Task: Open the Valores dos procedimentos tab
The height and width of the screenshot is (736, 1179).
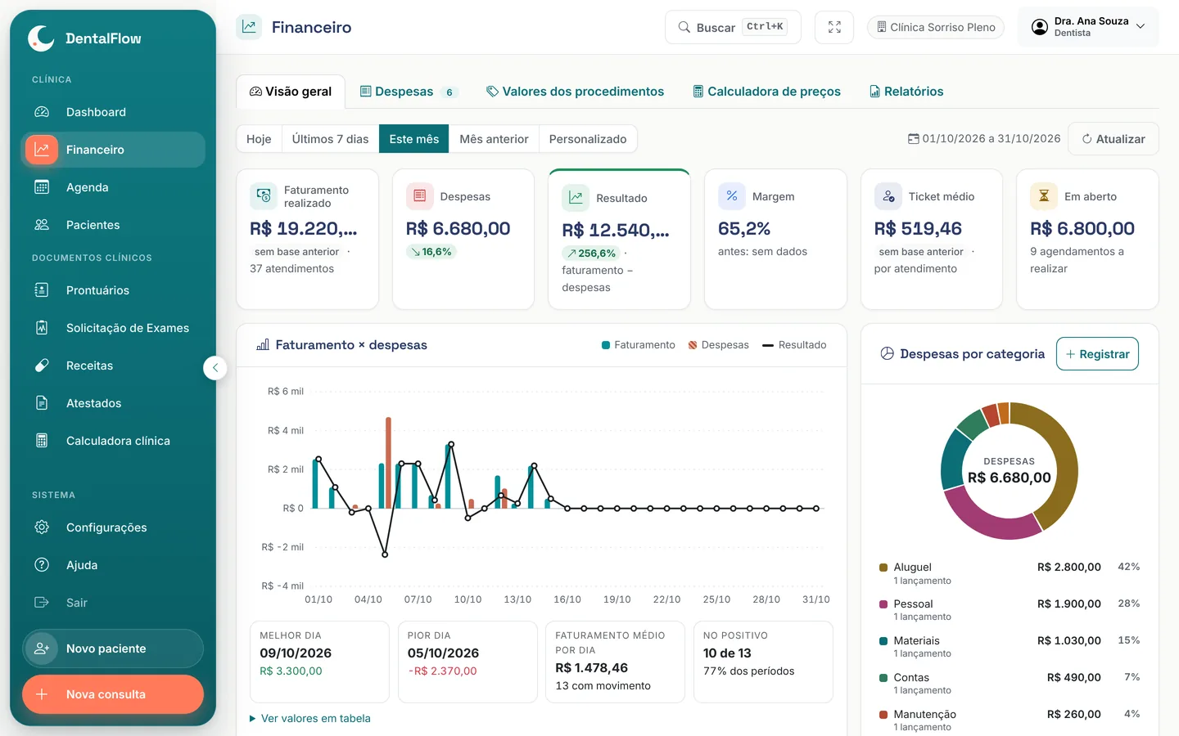Action: point(575,92)
